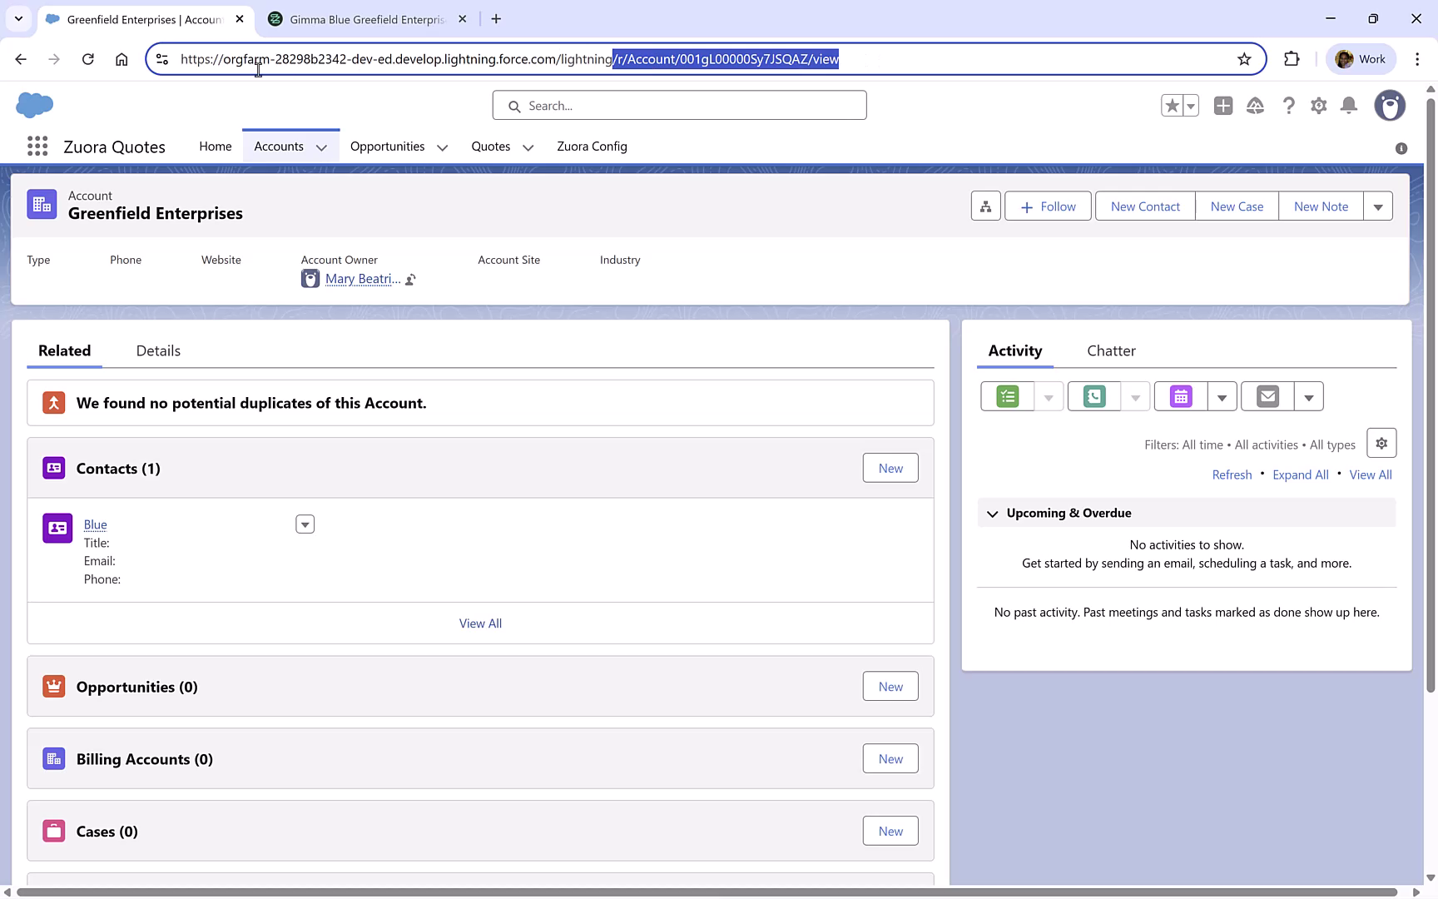Compose an email via the envelope icon

(x=1267, y=396)
